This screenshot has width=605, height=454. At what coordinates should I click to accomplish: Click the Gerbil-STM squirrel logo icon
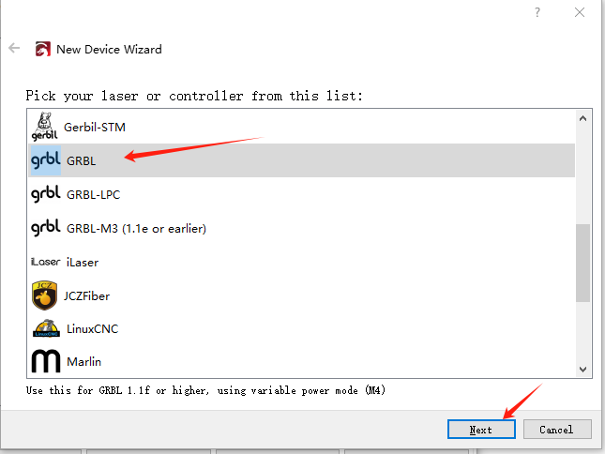(44, 127)
